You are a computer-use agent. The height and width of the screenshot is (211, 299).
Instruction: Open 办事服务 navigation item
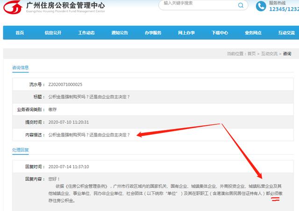coord(153,33)
